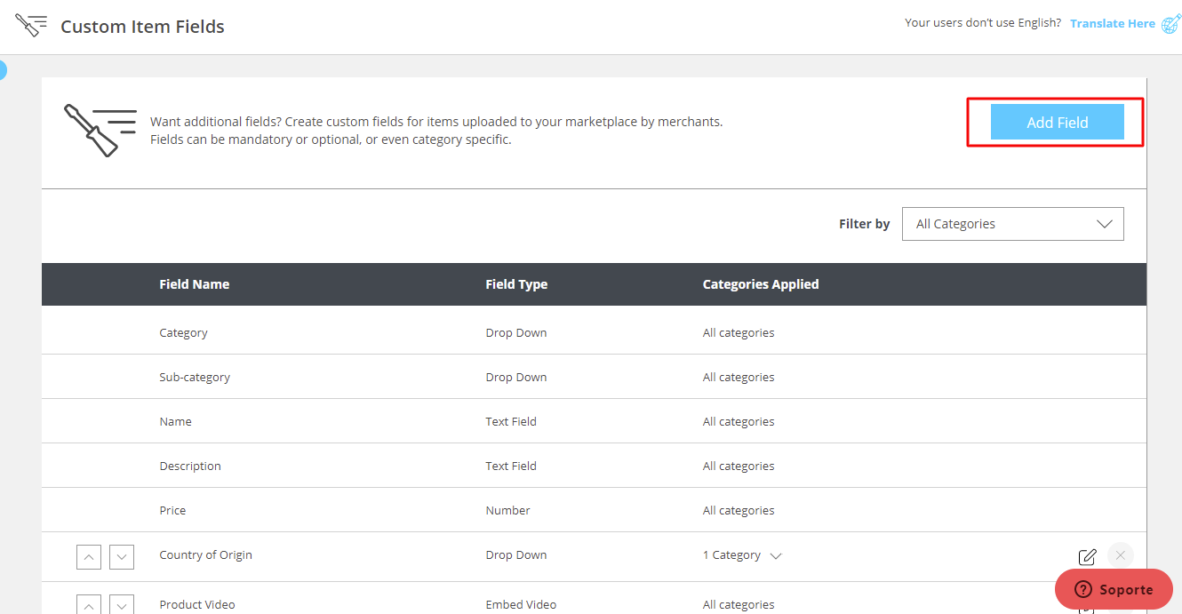Click the blue circle at the left edge
This screenshot has height=614, width=1182.
(x=2, y=70)
